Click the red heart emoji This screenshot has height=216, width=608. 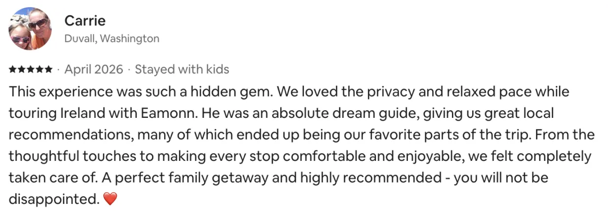coord(110,199)
